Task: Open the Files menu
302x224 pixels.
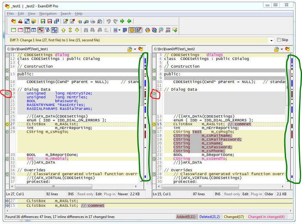Action: (x=10, y=13)
